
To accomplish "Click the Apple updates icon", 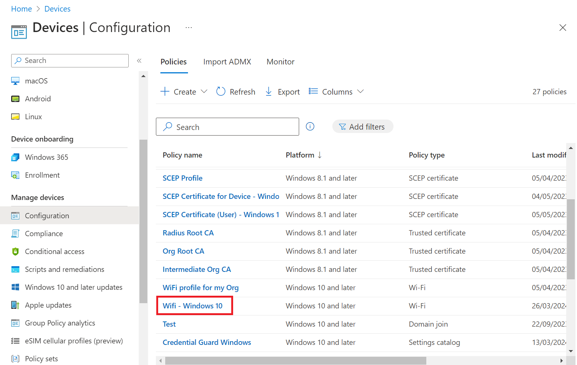I will (15, 305).
